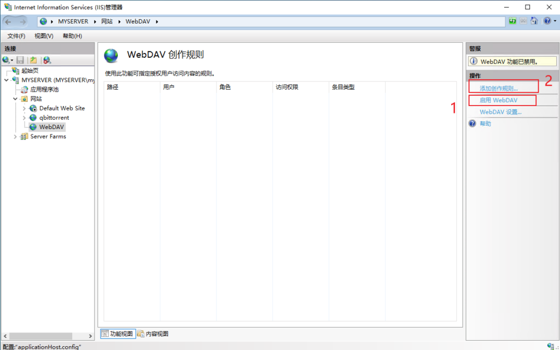Expand the qbittorrent site node

(x=24, y=118)
